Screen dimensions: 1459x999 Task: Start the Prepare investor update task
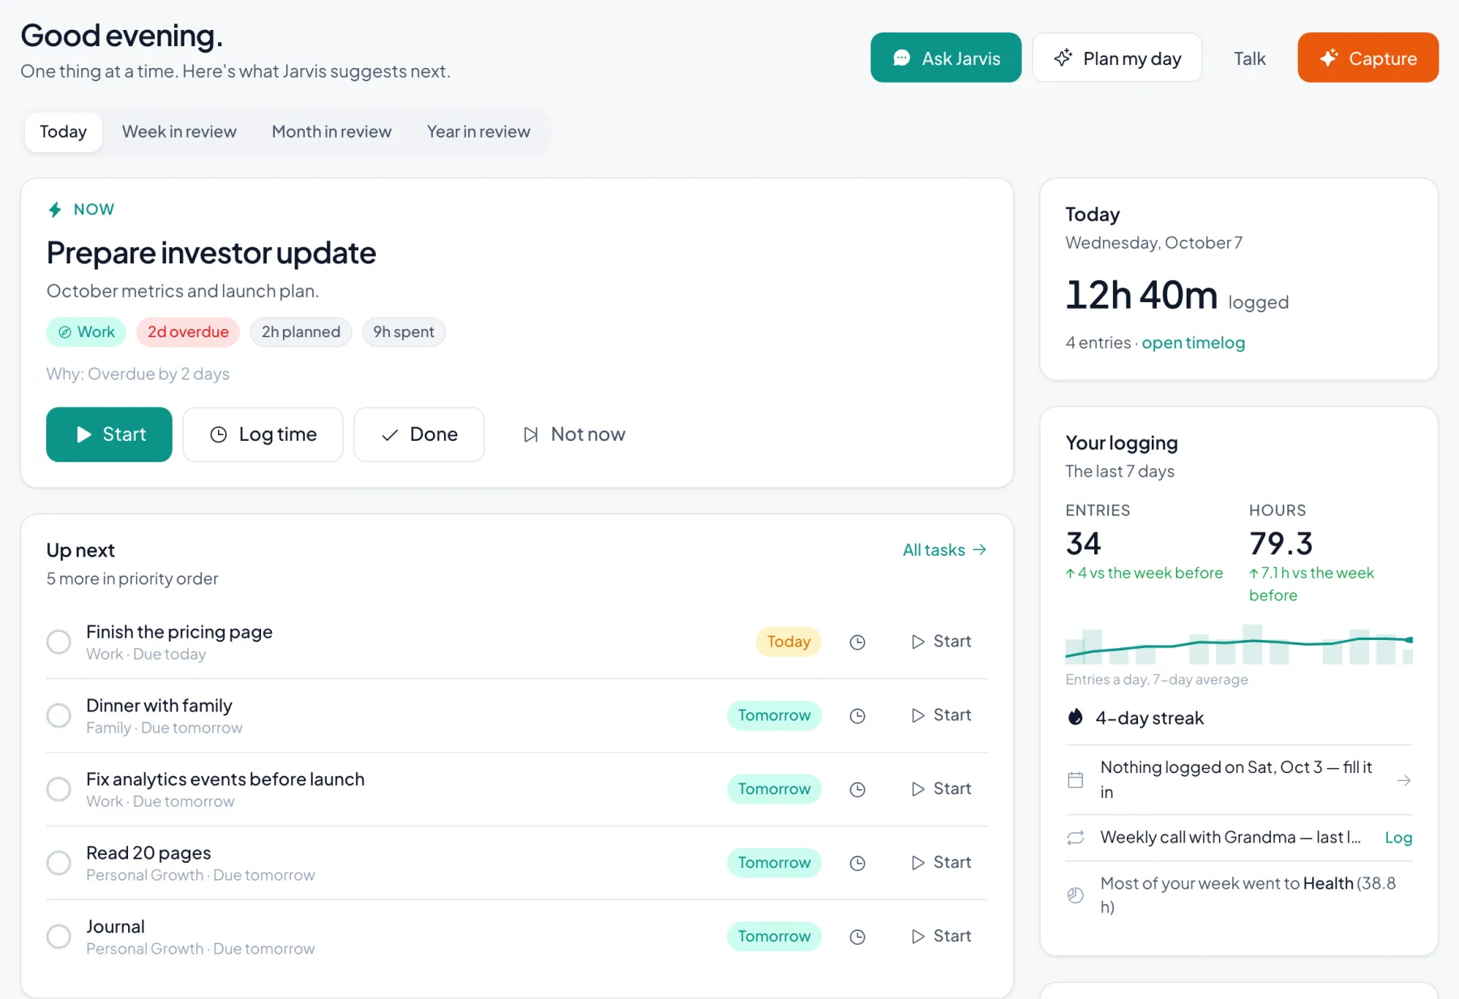(x=109, y=434)
